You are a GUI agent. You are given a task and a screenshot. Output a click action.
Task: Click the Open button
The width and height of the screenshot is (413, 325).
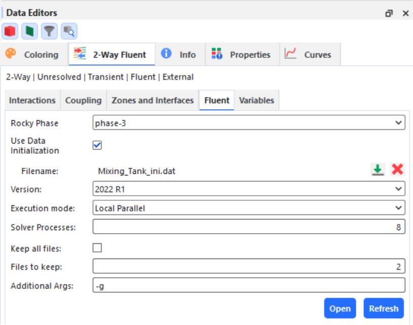click(x=340, y=308)
